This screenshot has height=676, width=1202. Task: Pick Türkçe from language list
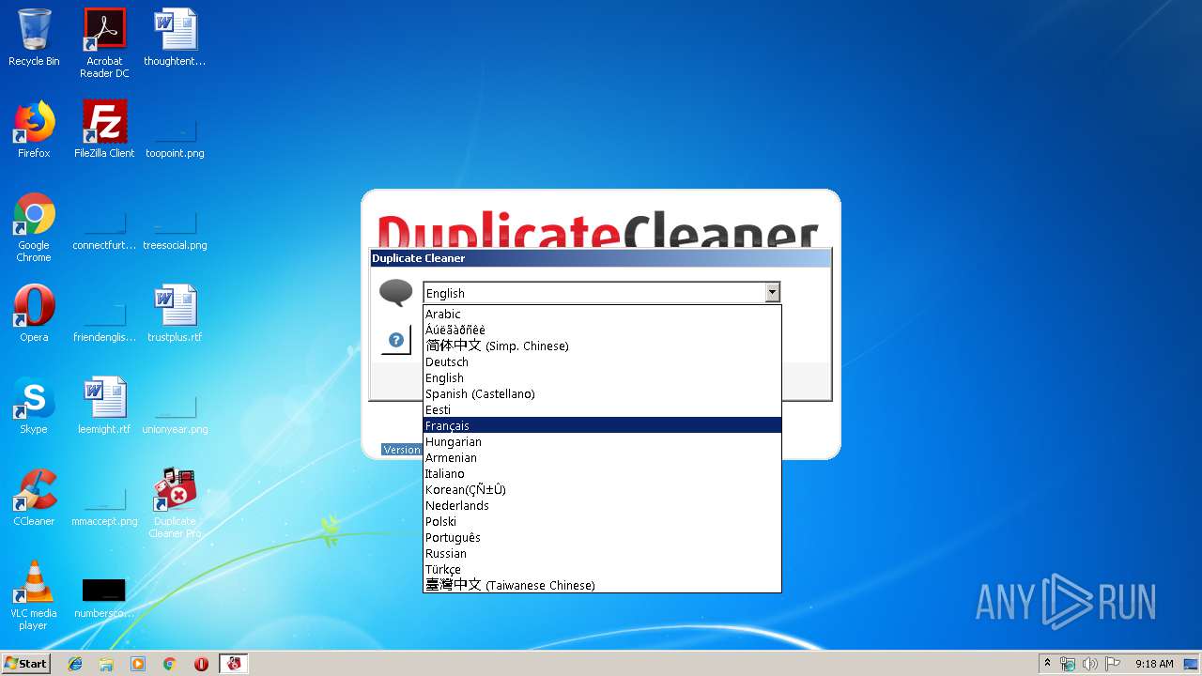(x=602, y=569)
